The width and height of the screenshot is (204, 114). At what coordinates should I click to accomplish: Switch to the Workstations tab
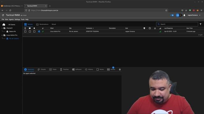(x=42, y=24)
